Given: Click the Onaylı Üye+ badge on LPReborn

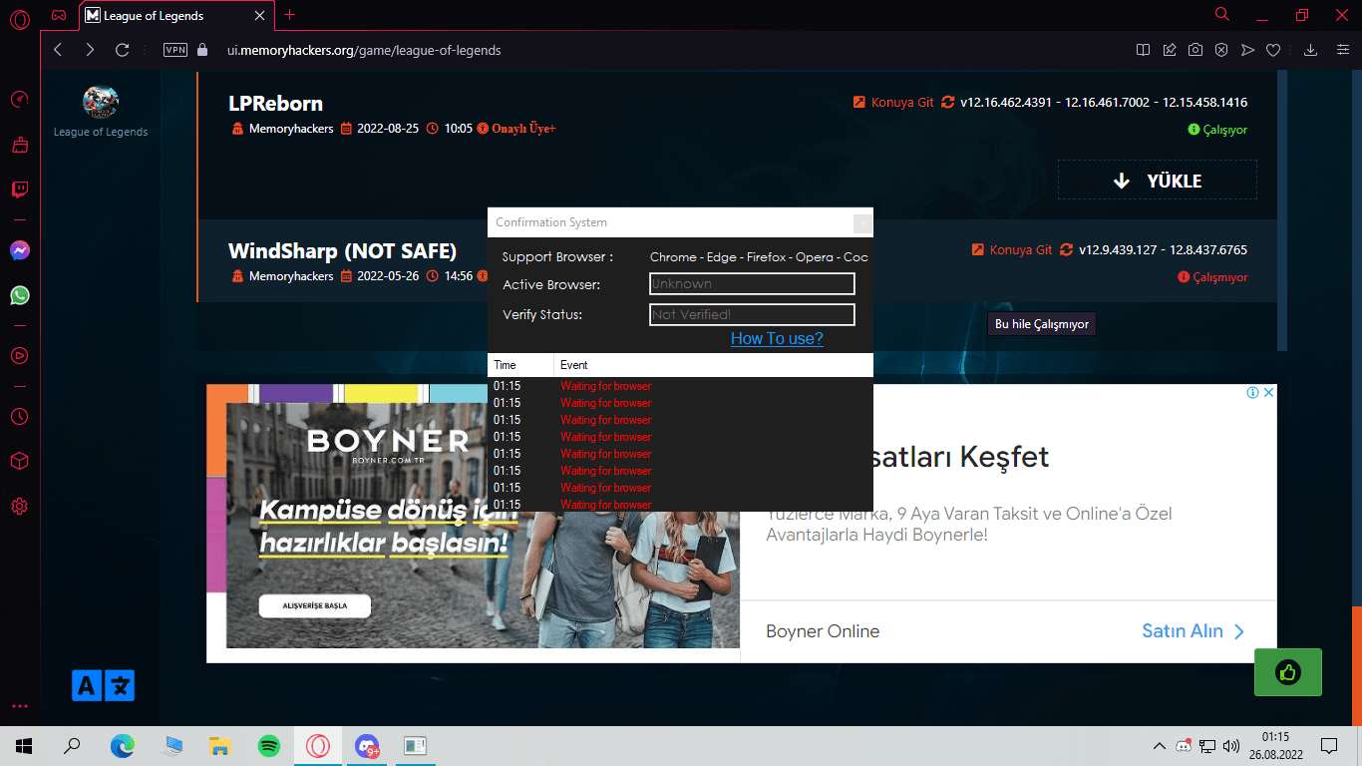Looking at the screenshot, I should (x=516, y=129).
